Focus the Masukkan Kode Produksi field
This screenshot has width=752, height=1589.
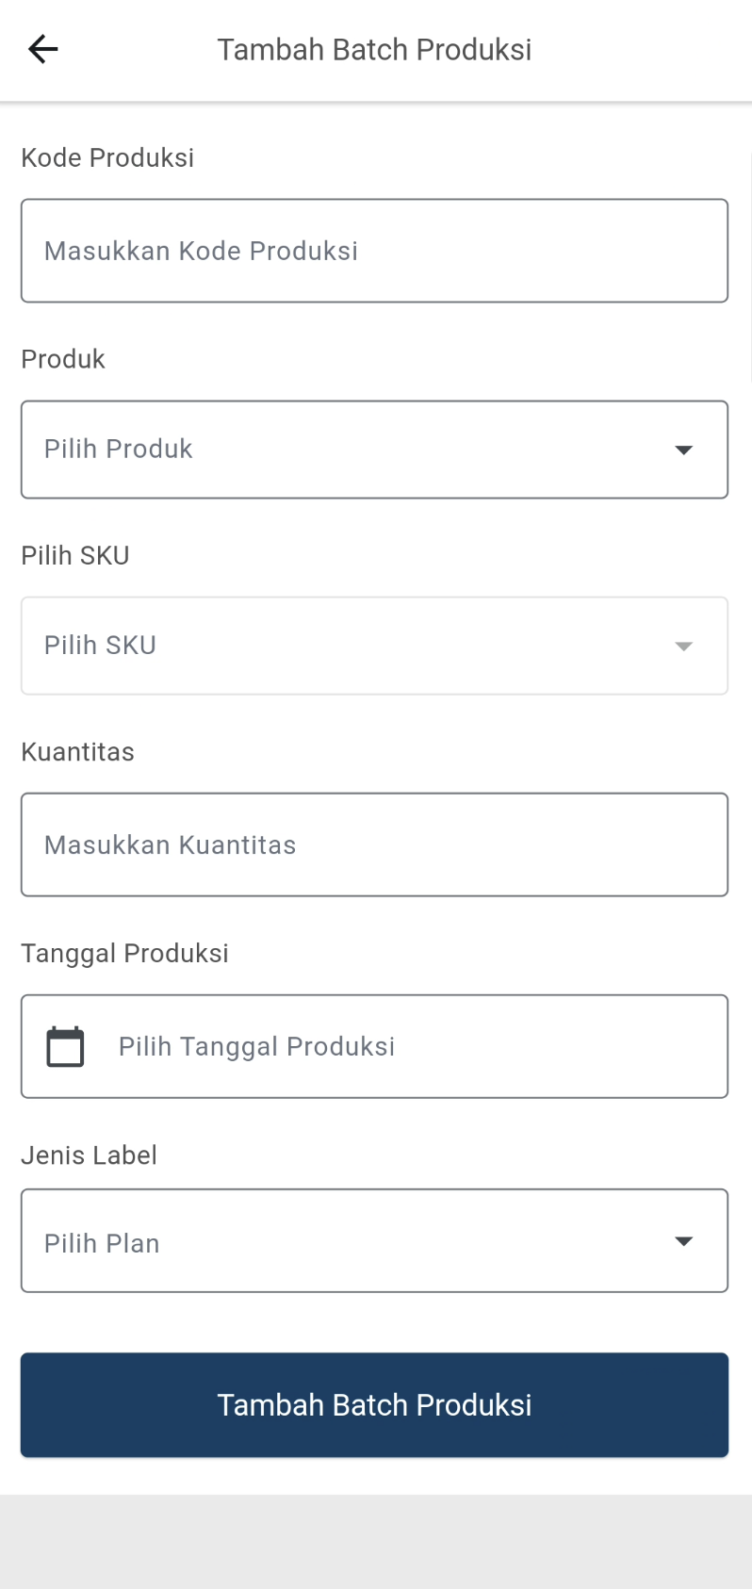[374, 251]
